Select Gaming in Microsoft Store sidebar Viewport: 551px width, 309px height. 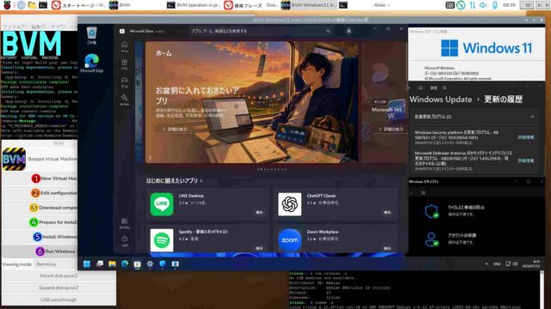pyautogui.click(x=124, y=82)
